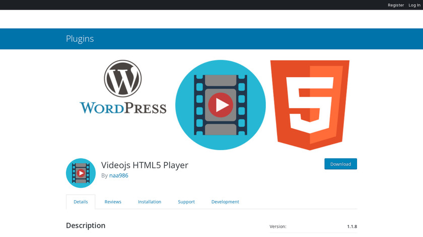Click the version number 1.1.8
This screenshot has height=237, width=423.
point(352,226)
